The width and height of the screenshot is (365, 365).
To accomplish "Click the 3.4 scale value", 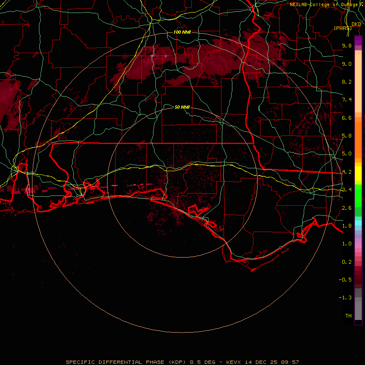I will (347, 190).
